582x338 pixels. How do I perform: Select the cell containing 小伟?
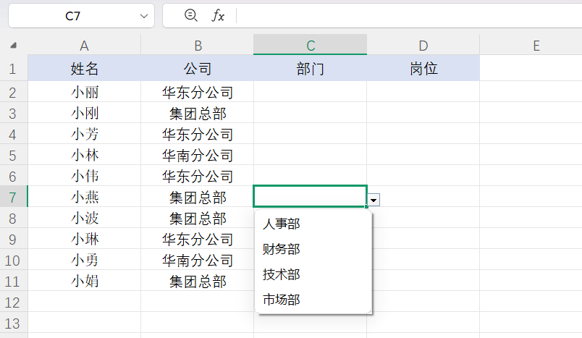click(84, 176)
